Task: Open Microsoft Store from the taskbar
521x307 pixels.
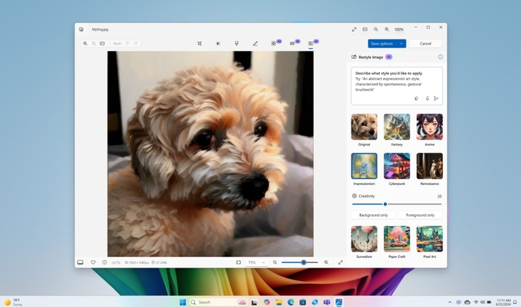Action: point(303,302)
